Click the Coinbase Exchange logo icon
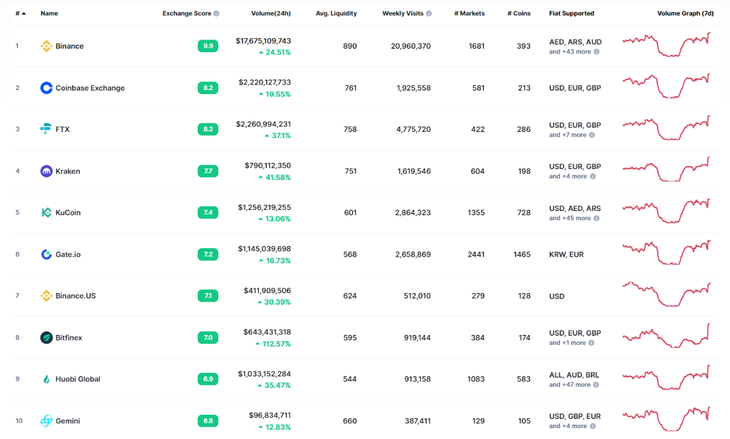 pyautogui.click(x=46, y=88)
